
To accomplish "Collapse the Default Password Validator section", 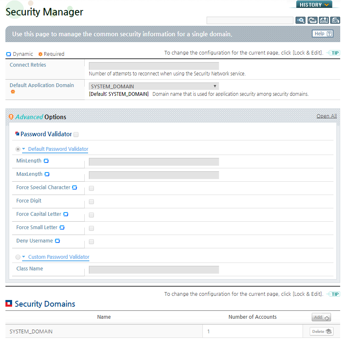I will click(24, 149).
